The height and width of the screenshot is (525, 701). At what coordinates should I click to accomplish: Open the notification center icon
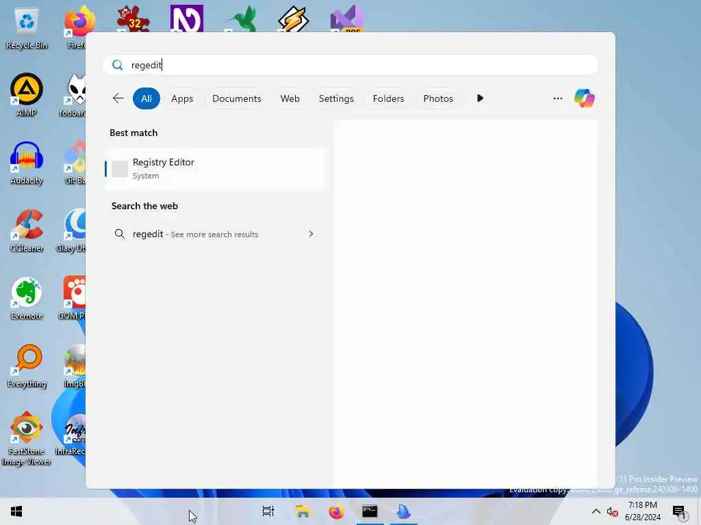click(x=678, y=511)
